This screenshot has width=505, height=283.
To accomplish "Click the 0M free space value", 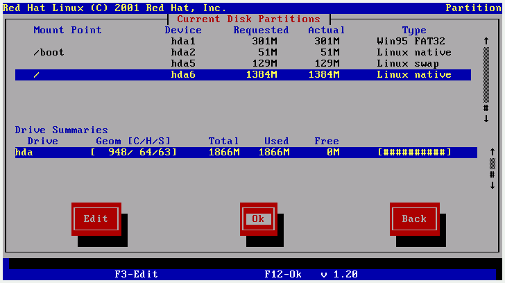I will click(x=333, y=153).
